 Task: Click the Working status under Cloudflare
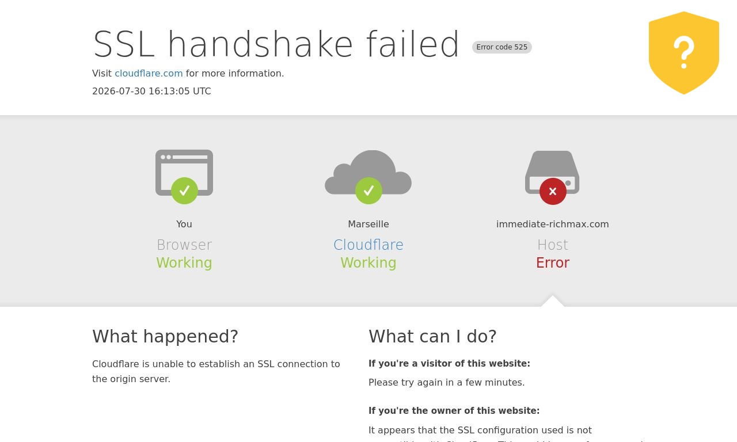point(368,263)
